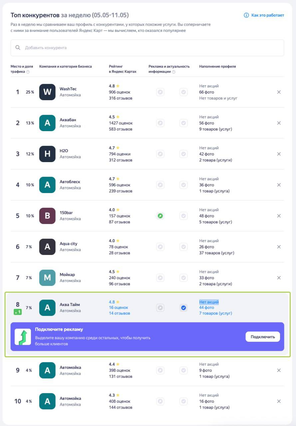Click the "Добавить конкурента" search field
The height and width of the screenshot is (426, 296).
pos(147,48)
